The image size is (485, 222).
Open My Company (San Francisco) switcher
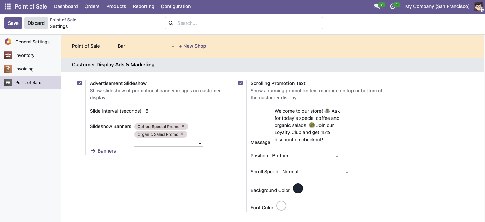[437, 6]
